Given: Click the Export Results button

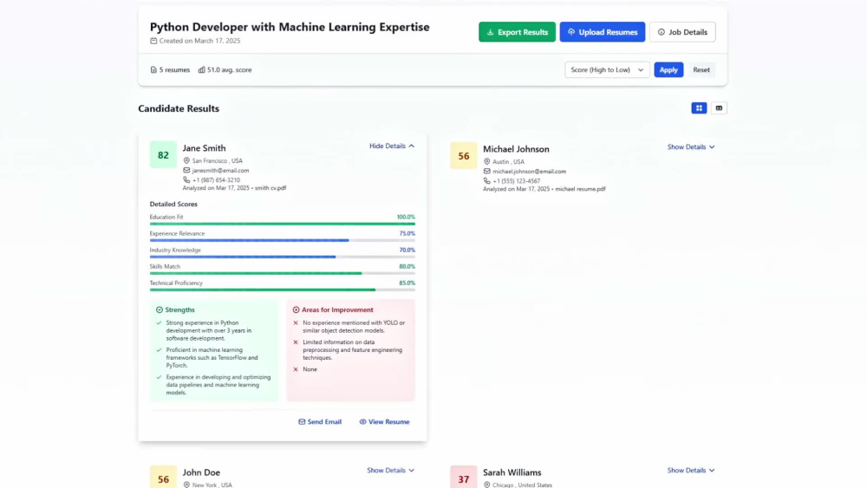Looking at the screenshot, I should [x=517, y=32].
